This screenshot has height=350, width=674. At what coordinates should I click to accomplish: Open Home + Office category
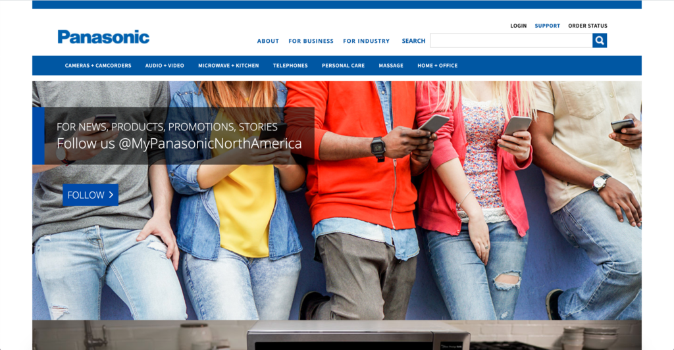click(x=437, y=66)
